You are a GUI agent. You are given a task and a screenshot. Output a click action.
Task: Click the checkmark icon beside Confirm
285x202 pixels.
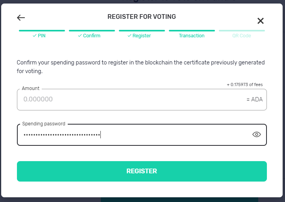(80, 36)
